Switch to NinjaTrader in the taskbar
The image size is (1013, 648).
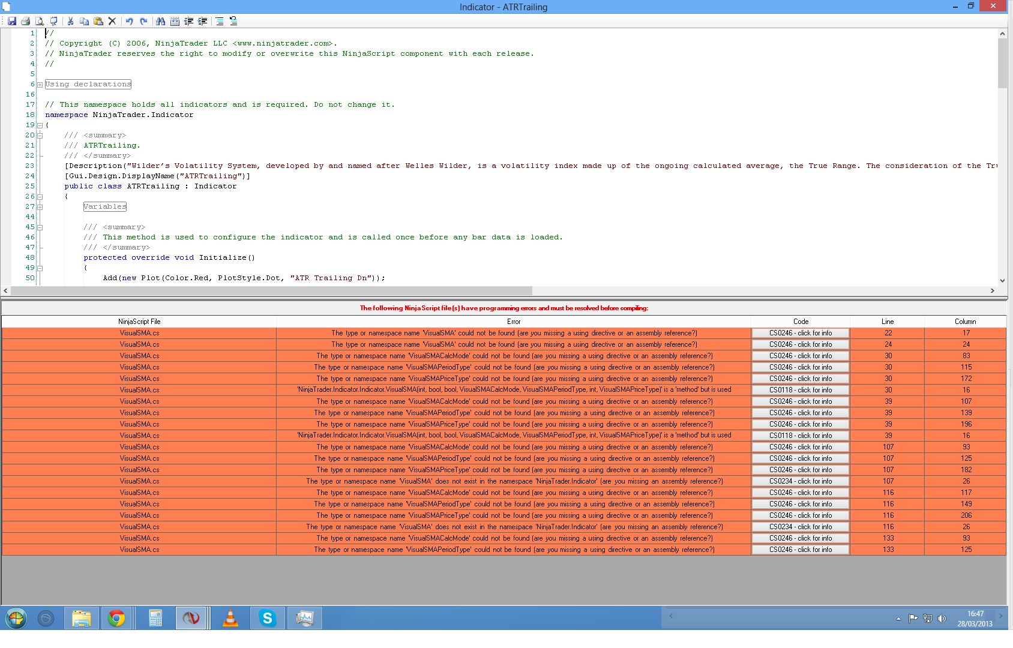191,618
